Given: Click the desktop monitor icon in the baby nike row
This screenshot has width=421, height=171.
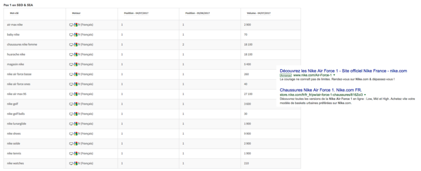Looking at the screenshot, I should [x=71, y=35].
